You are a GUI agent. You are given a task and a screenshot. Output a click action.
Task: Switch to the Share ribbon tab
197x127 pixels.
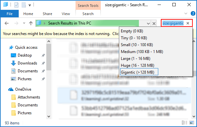[47, 14]
